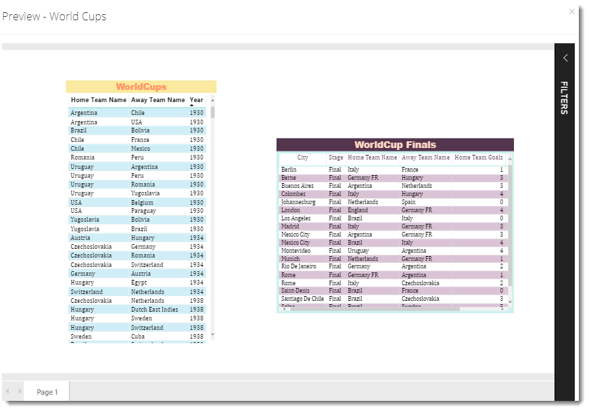Click Preview - World Cups dialog title
This screenshot has height=411, width=589.
(54, 16)
